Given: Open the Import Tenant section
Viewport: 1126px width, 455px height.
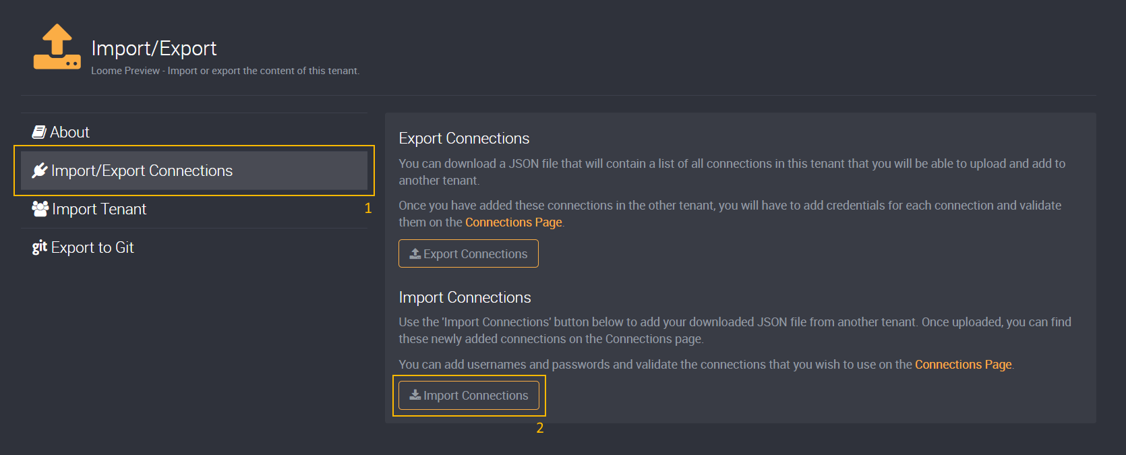Looking at the screenshot, I should pyautogui.click(x=194, y=209).
